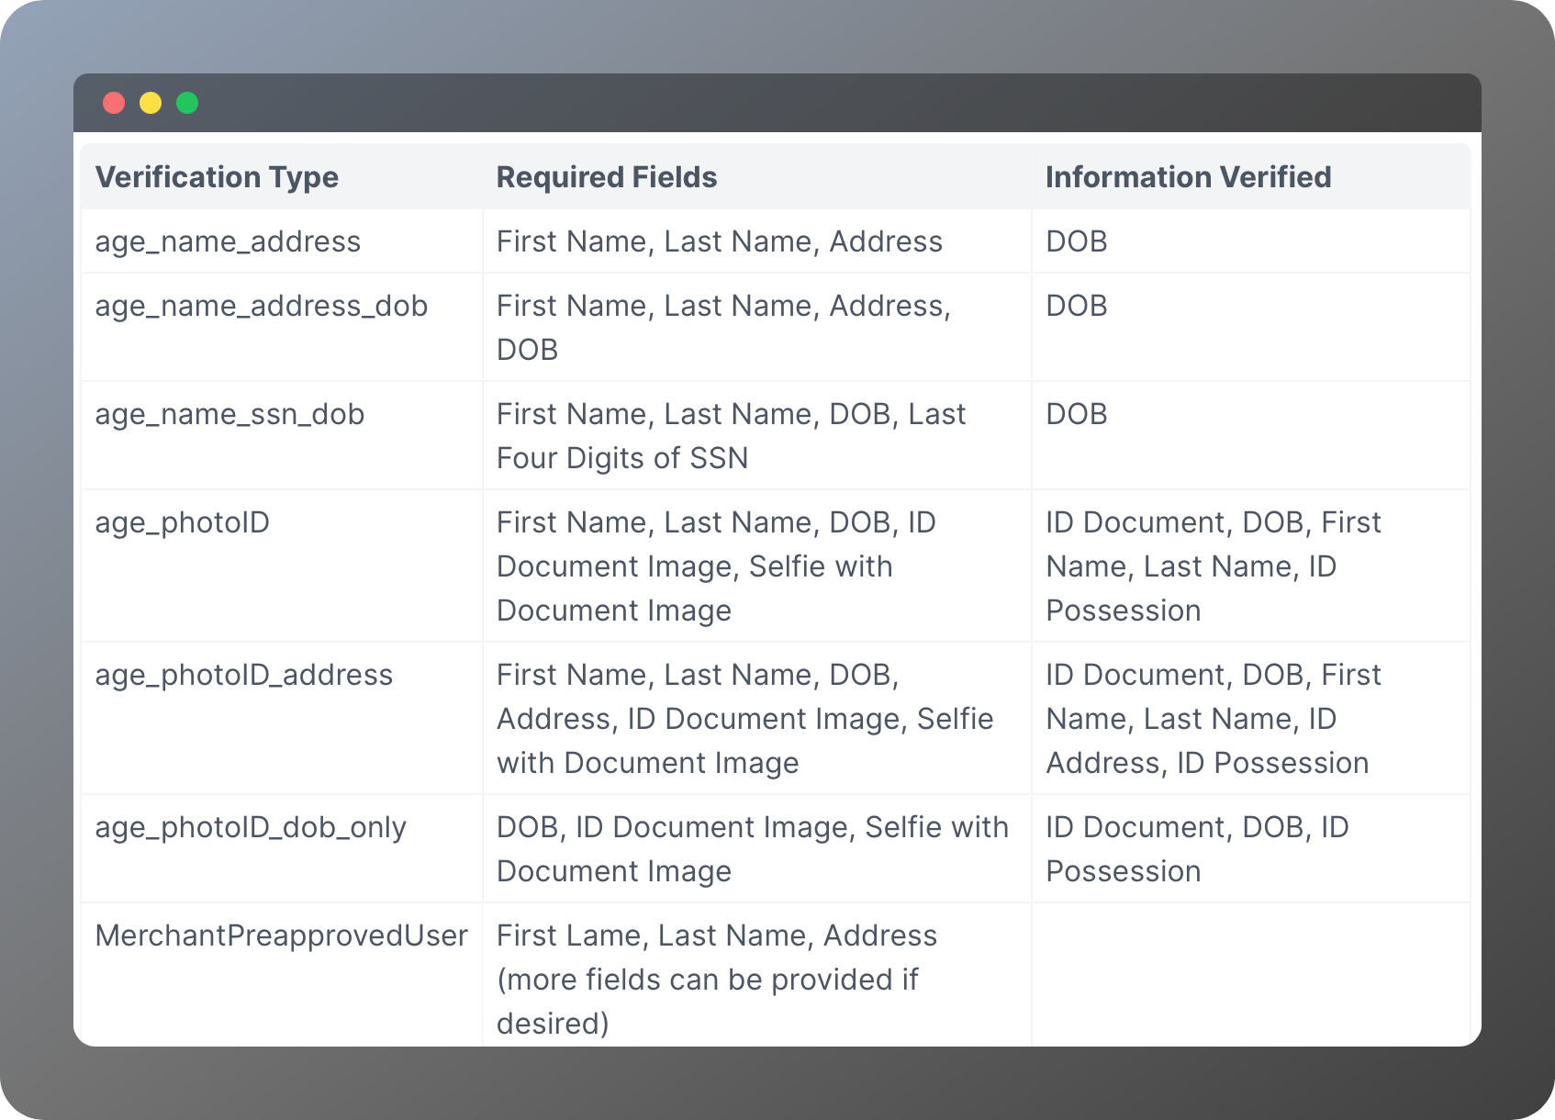Click the MerchantPreapprovedUser cell
1555x1120 pixels.
point(282,975)
